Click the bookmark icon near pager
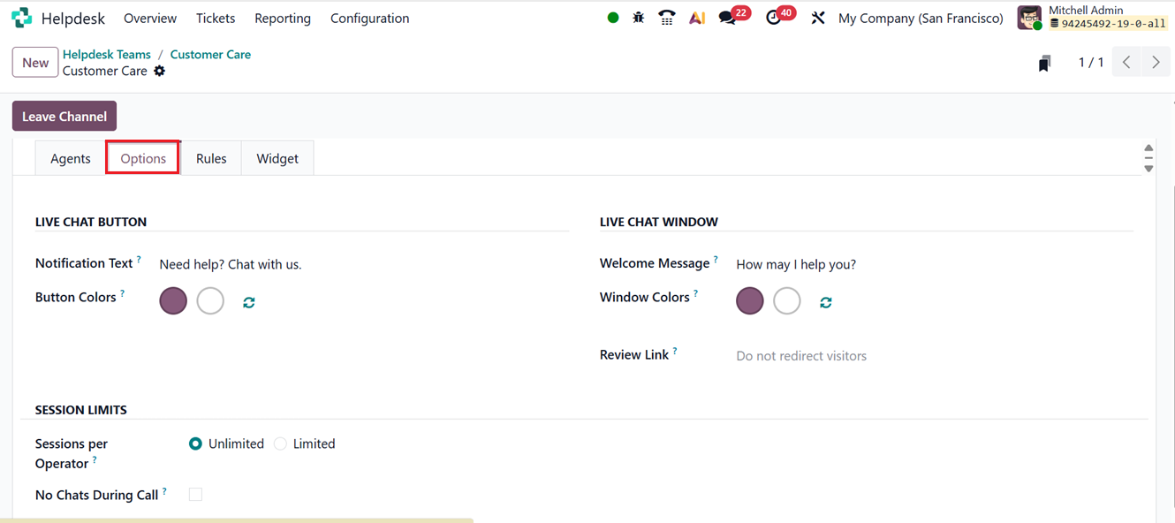Screen dimensions: 1175x523 tap(1044, 63)
